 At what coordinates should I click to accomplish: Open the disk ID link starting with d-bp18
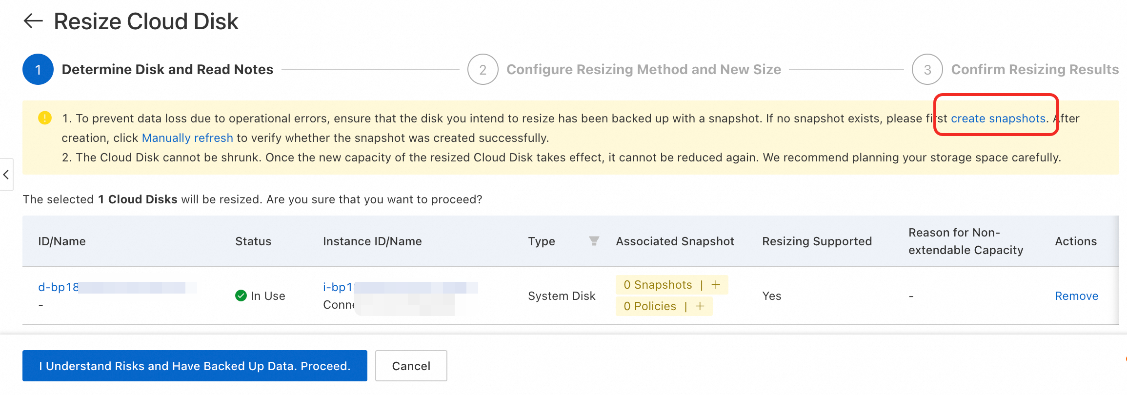click(x=58, y=287)
